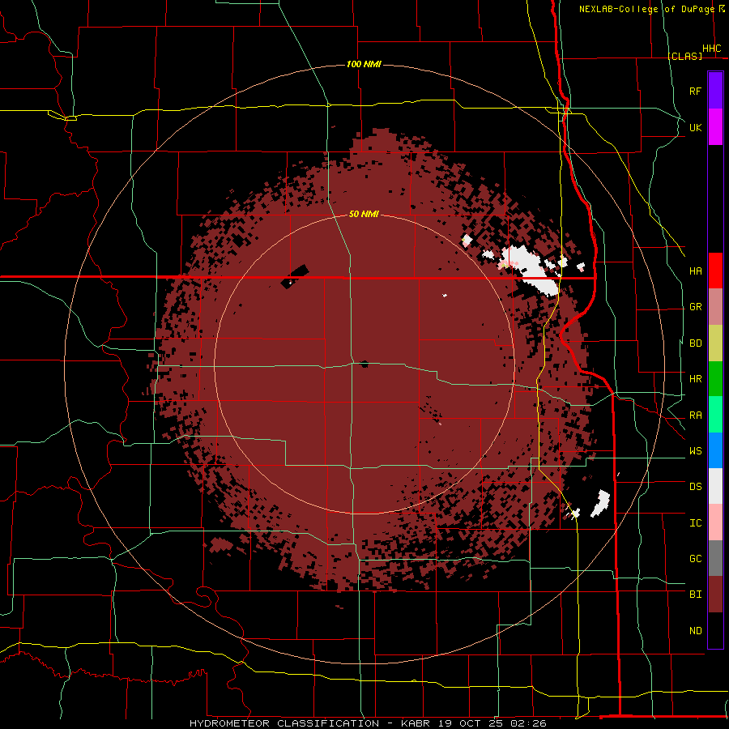Click the Hydrometeor Classification KABR title text
The height and width of the screenshot is (729, 729).
point(367,723)
